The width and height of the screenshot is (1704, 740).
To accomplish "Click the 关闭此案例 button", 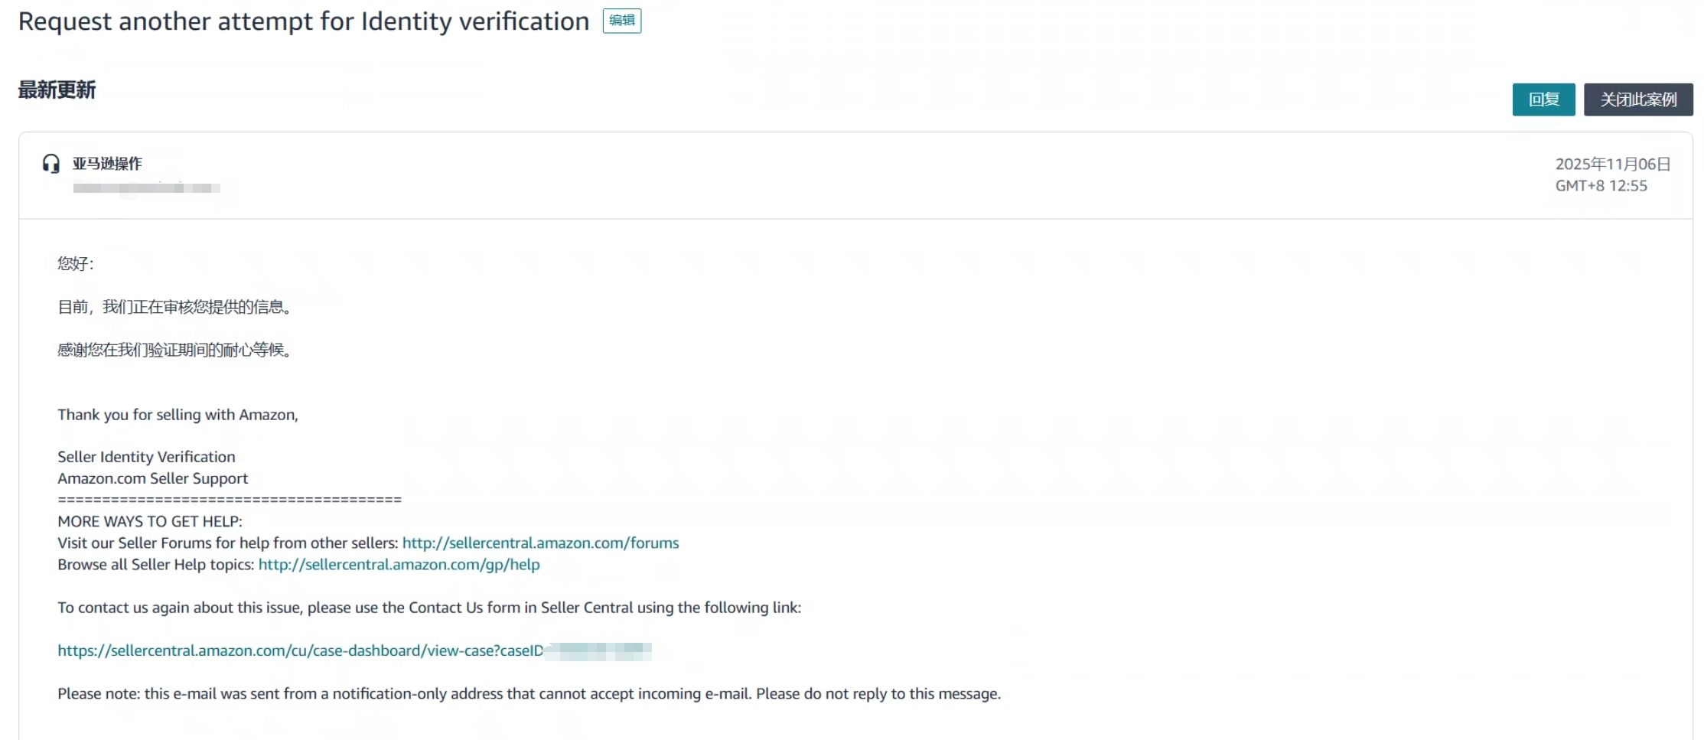I will 1637,99.
